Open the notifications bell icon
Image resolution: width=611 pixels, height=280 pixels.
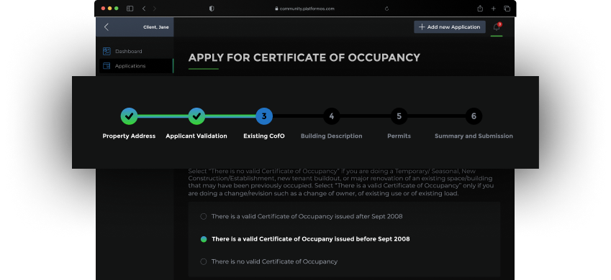tap(497, 27)
